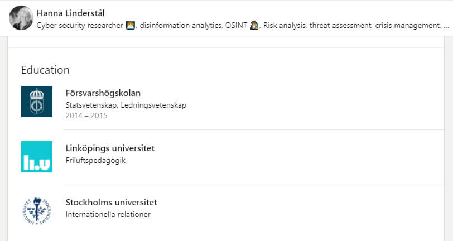Click the disinformation analytics headline text
Viewport: 453px width, 241px height.
pos(181,26)
